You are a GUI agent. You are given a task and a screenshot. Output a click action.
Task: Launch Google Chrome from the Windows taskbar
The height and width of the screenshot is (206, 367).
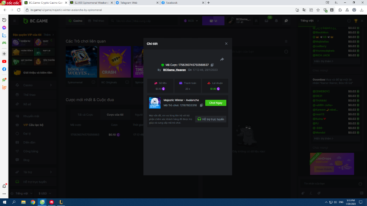click(33, 202)
